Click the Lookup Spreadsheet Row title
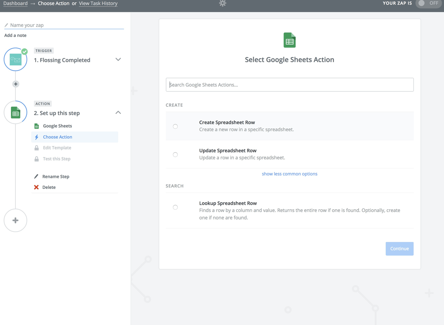Image resolution: width=444 pixels, height=325 pixels. point(228,203)
